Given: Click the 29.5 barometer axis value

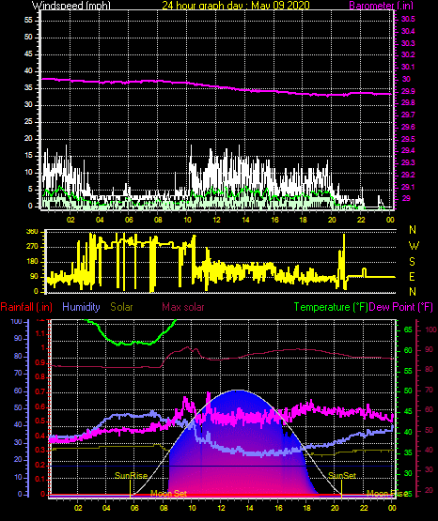Looking at the screenshot, I should [x=408, y=139].
